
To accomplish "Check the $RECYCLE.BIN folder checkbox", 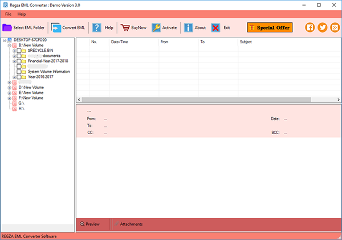I will tap(19, 51).
